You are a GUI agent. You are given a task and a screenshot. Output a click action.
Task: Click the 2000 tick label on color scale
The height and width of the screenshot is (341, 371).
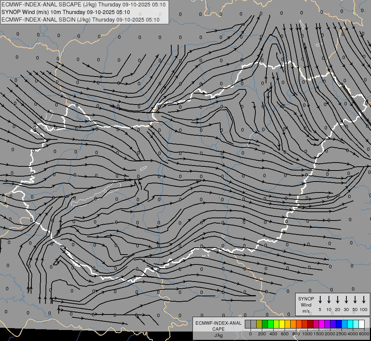click(330, 334)
